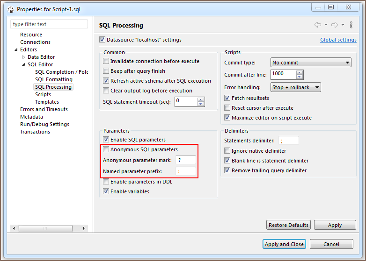Increase the Commit after line spinner value
This screenshot has height=261, width=366.
tap(300, 72)
